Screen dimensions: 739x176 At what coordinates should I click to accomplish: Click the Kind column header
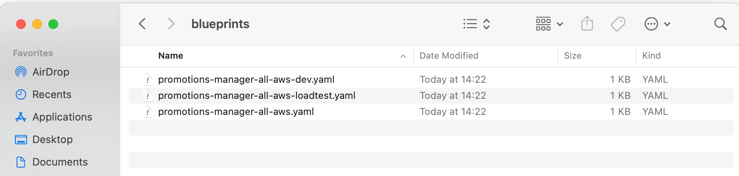651,56
